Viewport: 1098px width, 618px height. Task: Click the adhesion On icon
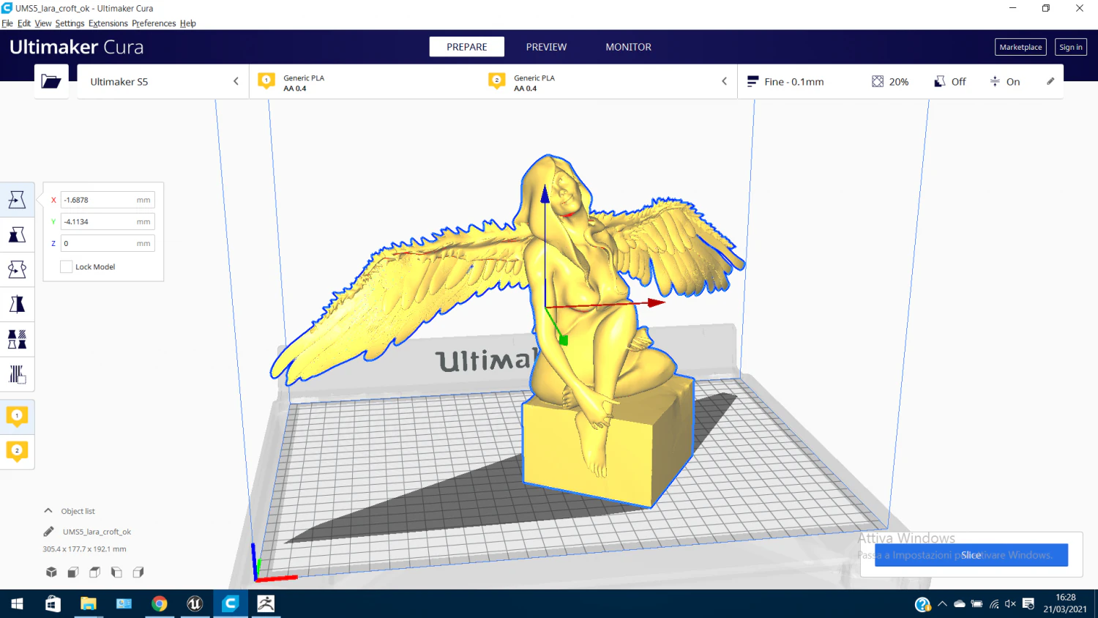click(995, 81)
